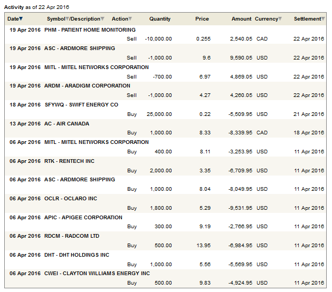Click the sort arrow beside Symbol header
The width and height of the screenshot is (332, 292).
[68, 19]
